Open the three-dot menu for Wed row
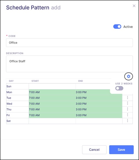 [127, 103]
